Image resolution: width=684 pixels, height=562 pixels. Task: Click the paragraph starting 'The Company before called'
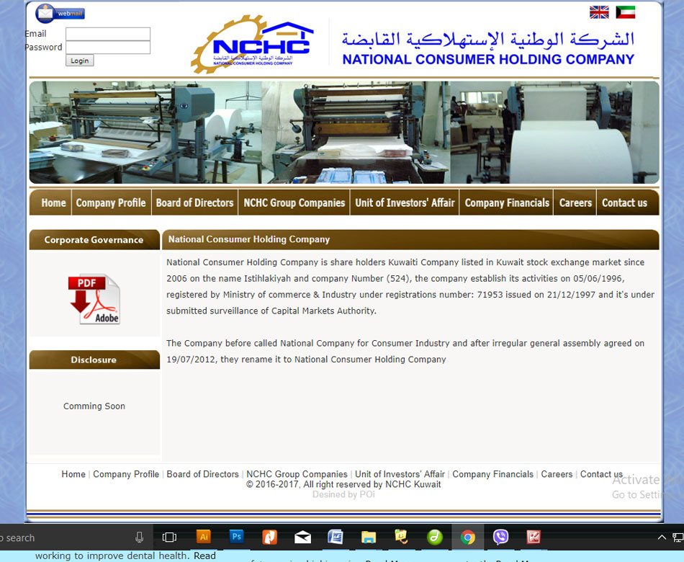pyautogui.click(x=405, y=351)
